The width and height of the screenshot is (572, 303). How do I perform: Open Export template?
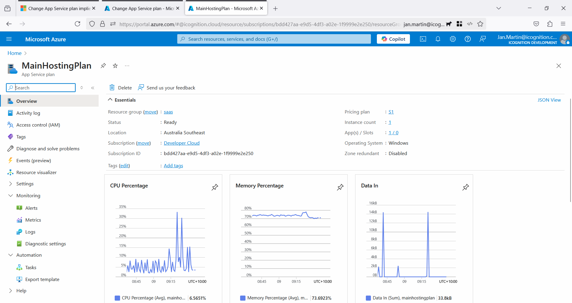point(42,279)
